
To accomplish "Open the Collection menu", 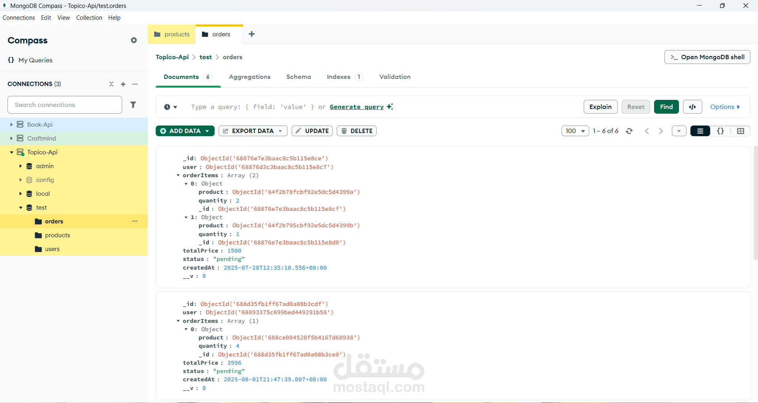I will [89, 18].
